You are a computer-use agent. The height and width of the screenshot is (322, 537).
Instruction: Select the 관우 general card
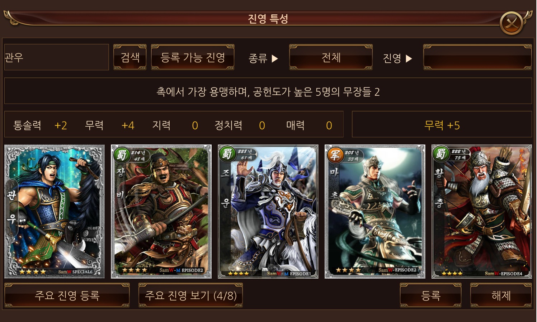click(55, 212)
